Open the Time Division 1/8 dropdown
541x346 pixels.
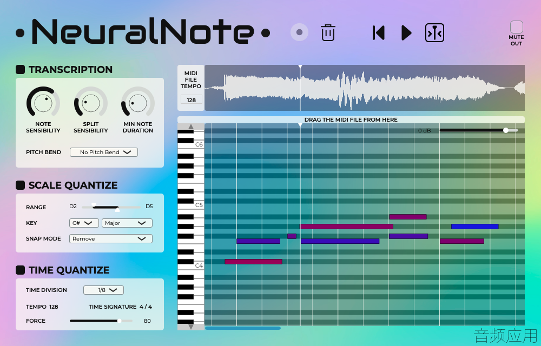[x=103, y=290]
